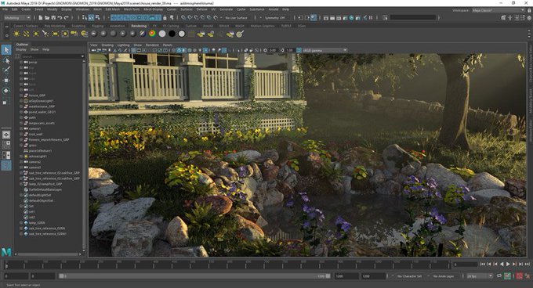Image resolution: width=533 pixels, height=288 pixels.
Task: Create an ambient light from the shelf
Action: [x=16, y=34]
